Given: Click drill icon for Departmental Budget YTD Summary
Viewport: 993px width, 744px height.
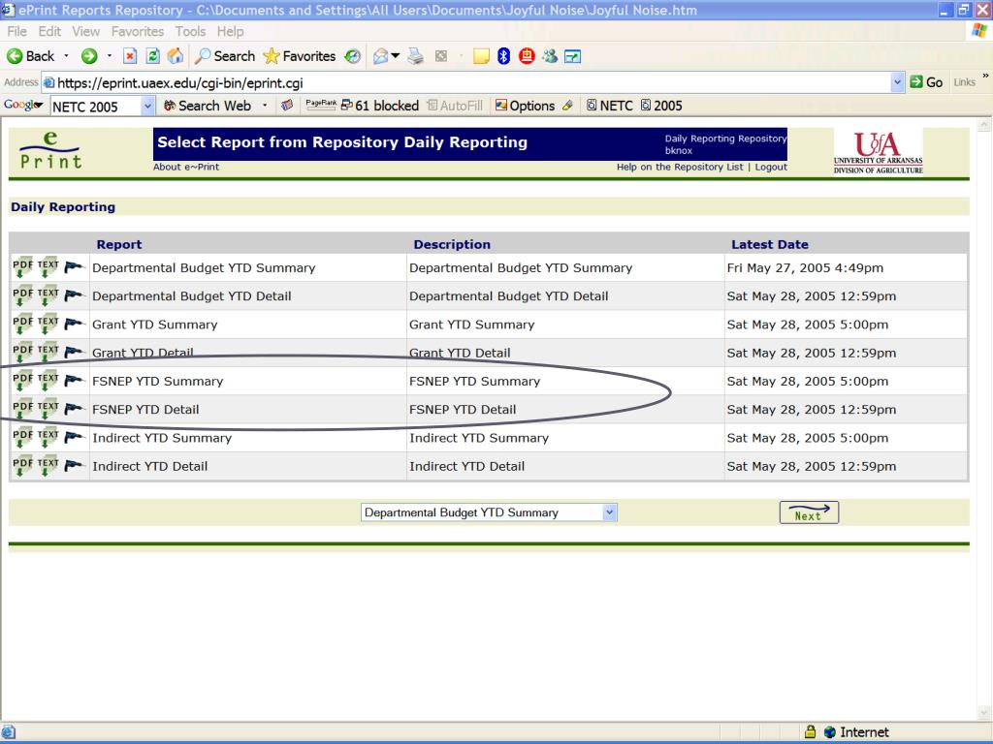Looking at the screenshot, I should (x=74, y=267).
